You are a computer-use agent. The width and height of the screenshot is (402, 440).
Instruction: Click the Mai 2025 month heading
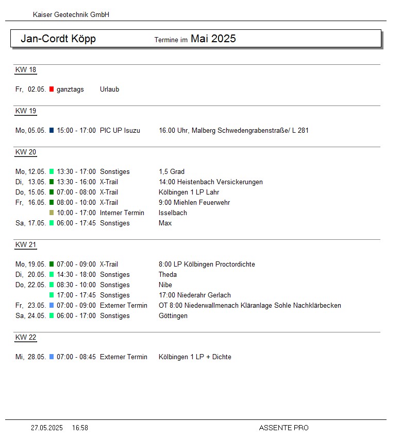[213, 39]
